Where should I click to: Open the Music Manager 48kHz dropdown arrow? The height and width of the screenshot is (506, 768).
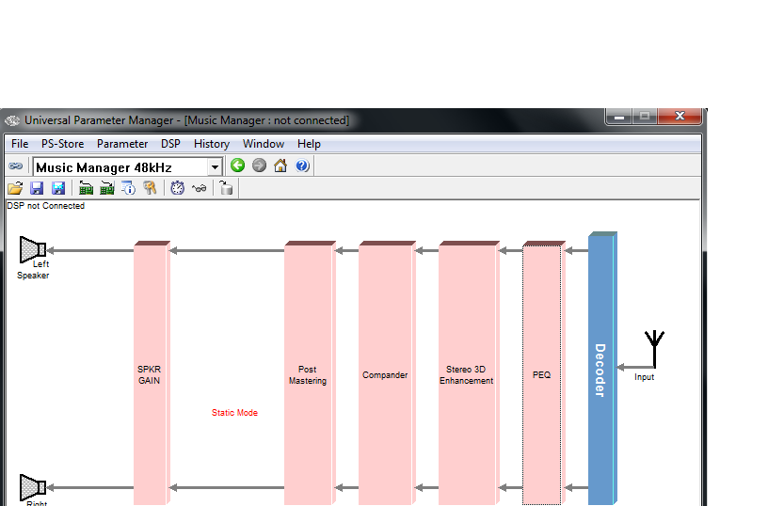(x=215, y=167)
